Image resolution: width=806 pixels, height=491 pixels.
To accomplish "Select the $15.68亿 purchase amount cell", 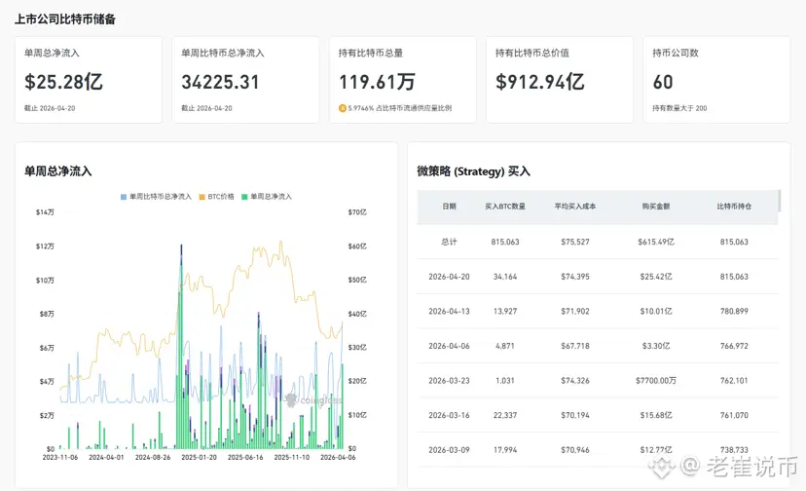I will point(656,415).
